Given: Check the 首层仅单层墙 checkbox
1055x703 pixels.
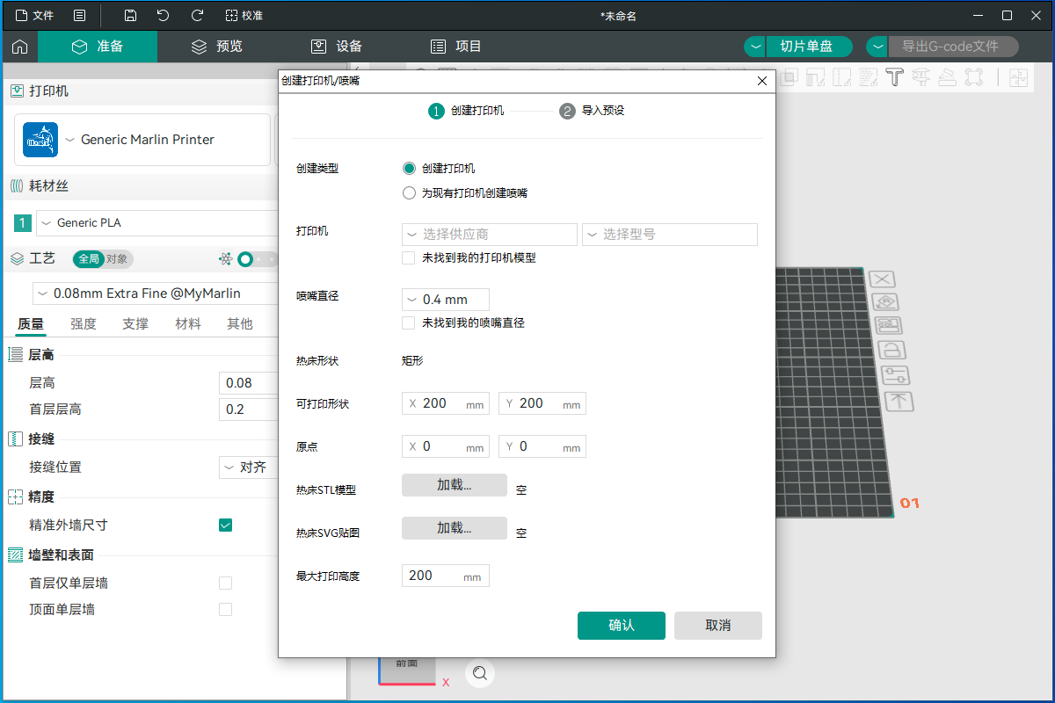Looking at the screenshot, I should [226, 583].
